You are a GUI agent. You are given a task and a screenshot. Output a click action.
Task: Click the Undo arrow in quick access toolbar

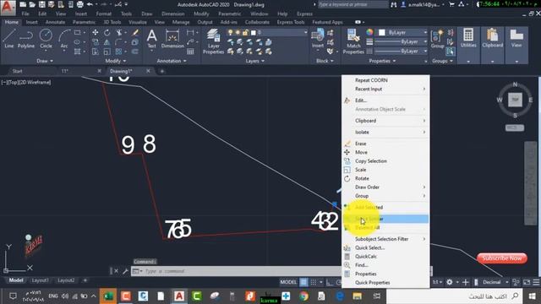[x=90, y=4]
